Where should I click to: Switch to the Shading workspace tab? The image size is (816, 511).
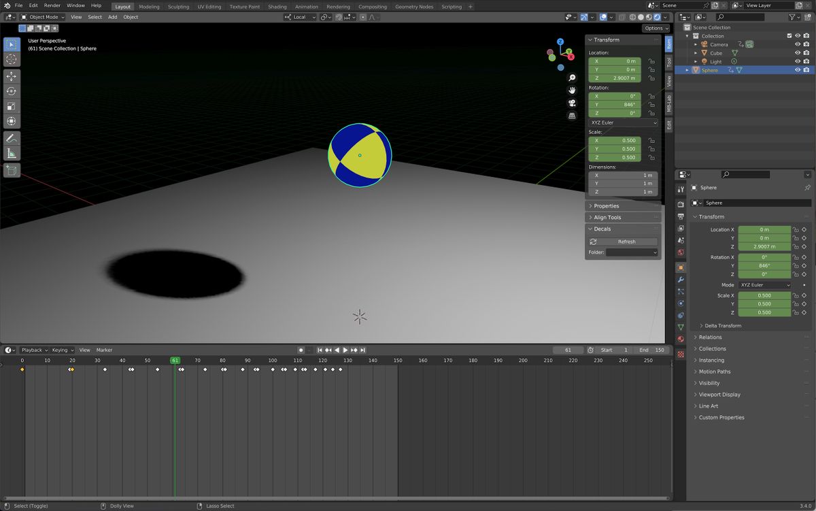(x=277, y=5)
